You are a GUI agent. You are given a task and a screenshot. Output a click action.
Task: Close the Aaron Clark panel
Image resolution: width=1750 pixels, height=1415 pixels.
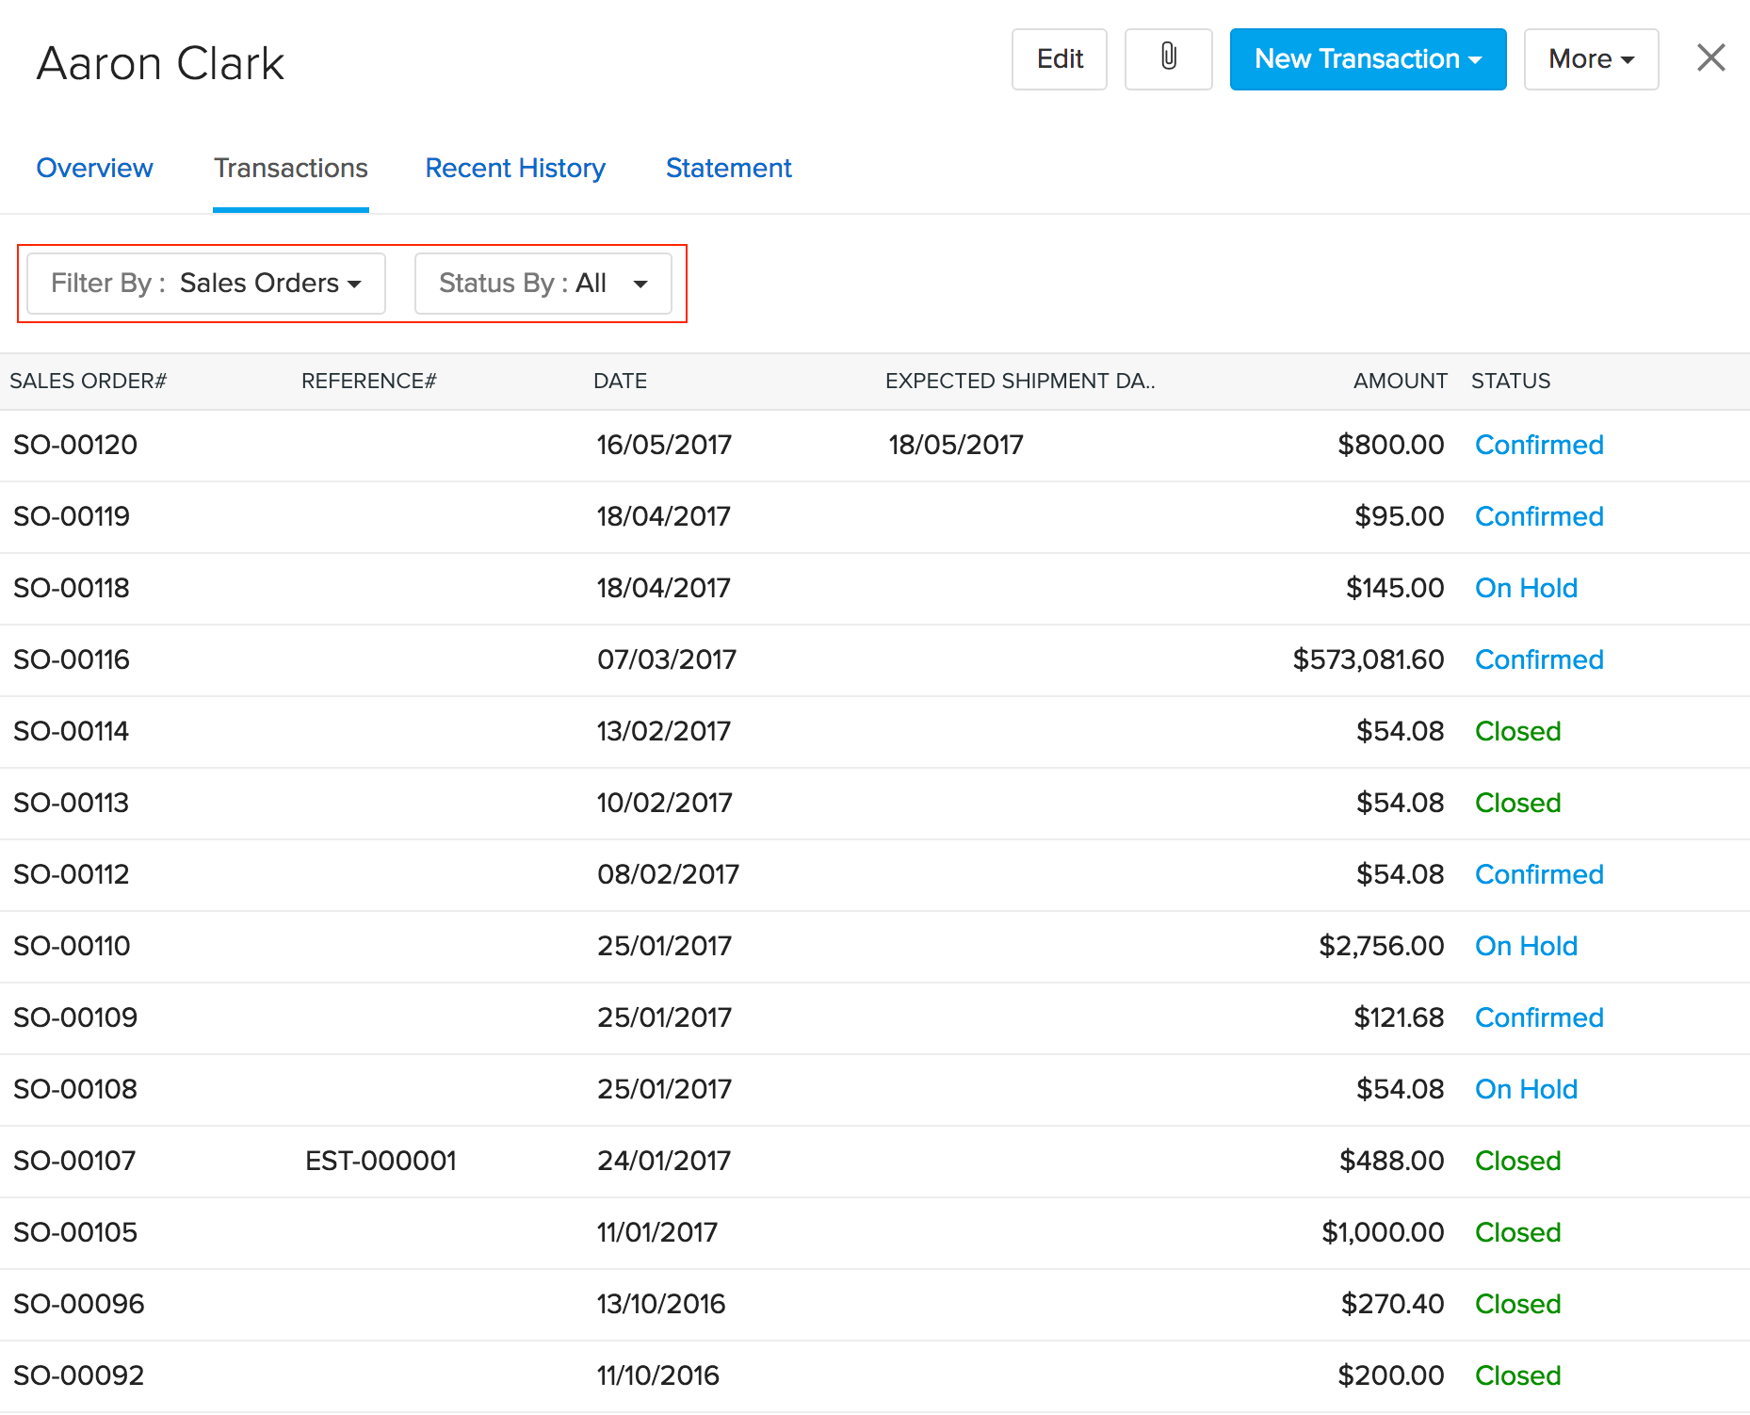[x=1710, y=58]
